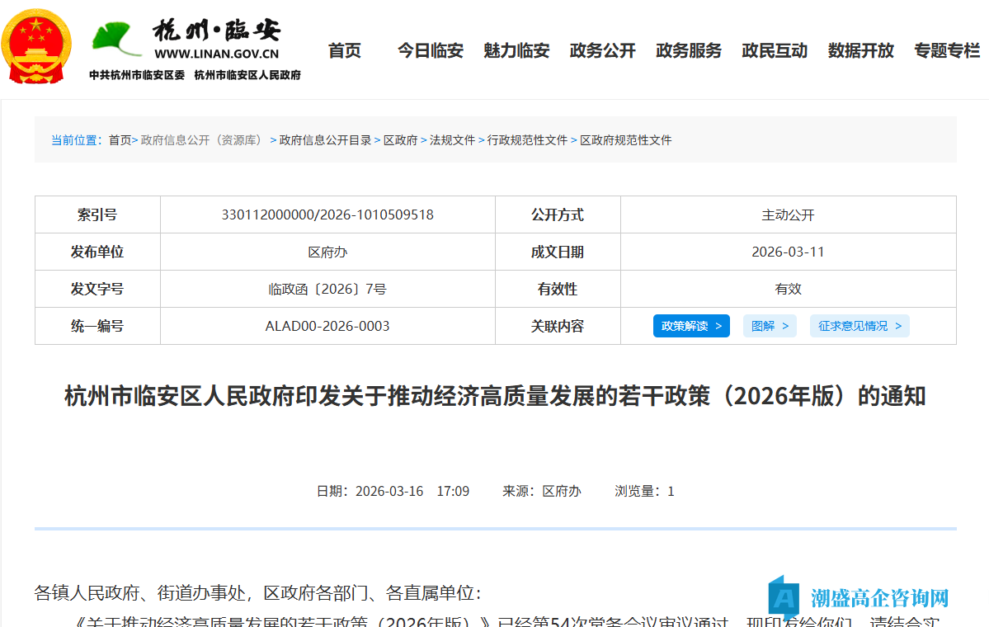Click the national emblem icon at top left
This screenshot has width=989, height=627.
35,45
